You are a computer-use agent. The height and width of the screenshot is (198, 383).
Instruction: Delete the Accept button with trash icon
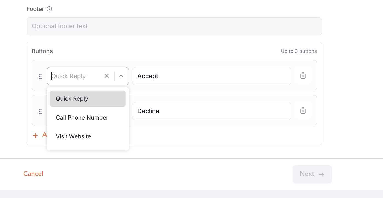coord(303,76)
